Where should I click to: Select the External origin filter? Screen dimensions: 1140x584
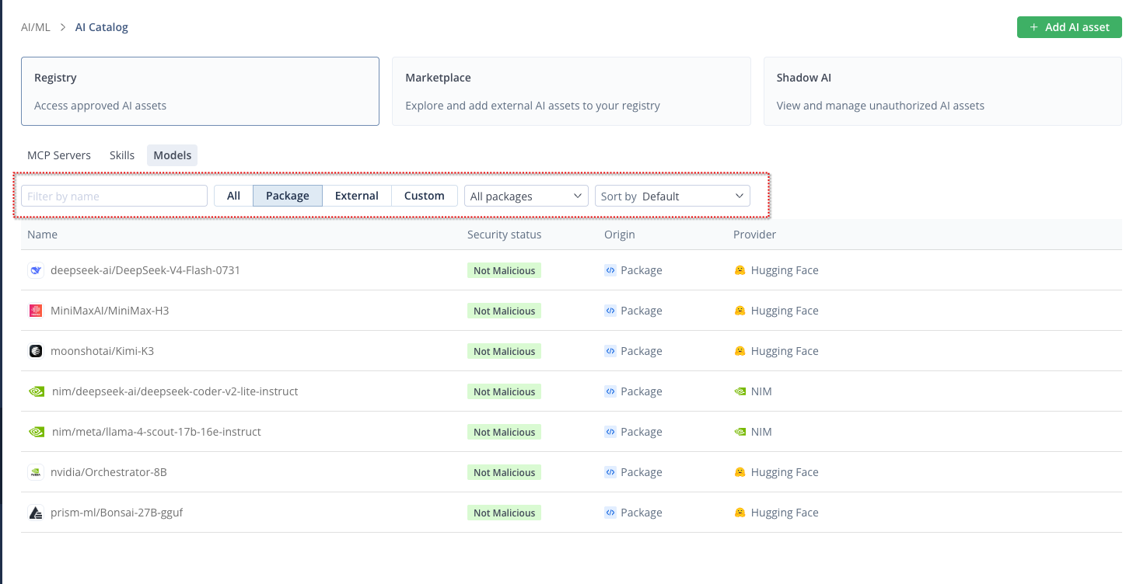(x=357, y=196)
